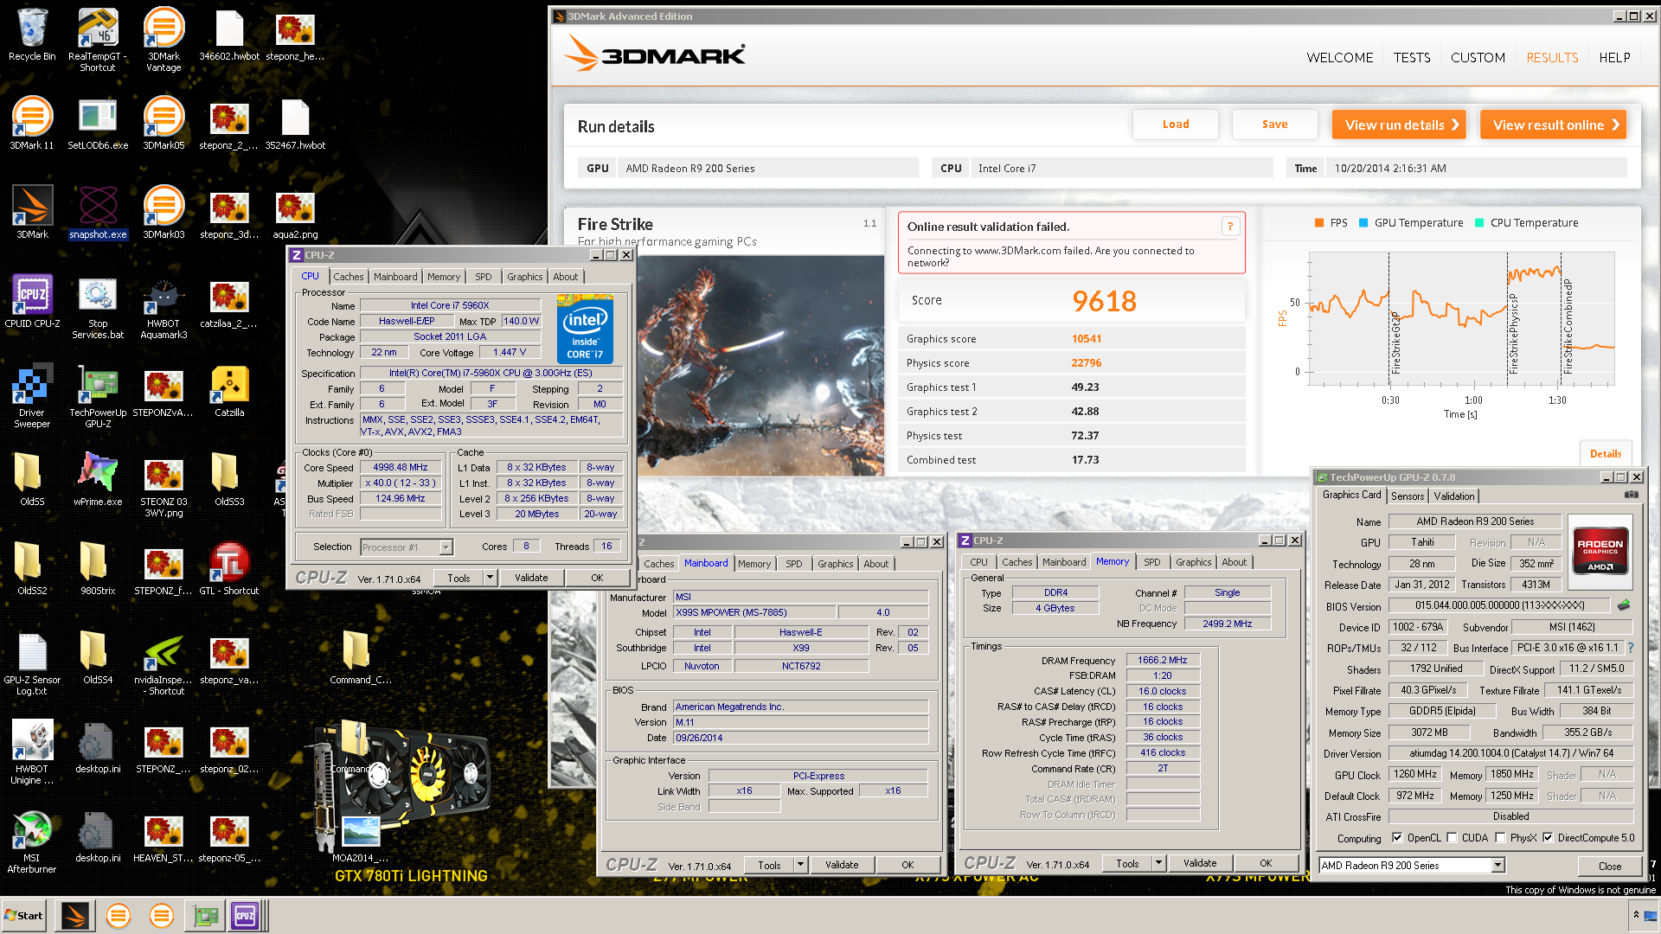Open the Recycle Bin desktop icon
The height and width of the screenshot is (934, 1661).
point(32,35)
